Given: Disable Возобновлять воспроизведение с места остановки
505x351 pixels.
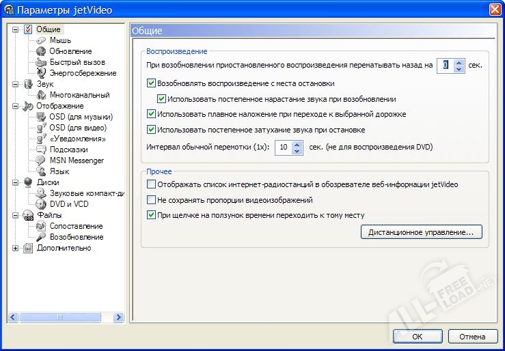Looking at the screenshot, I should click(152, 83).
